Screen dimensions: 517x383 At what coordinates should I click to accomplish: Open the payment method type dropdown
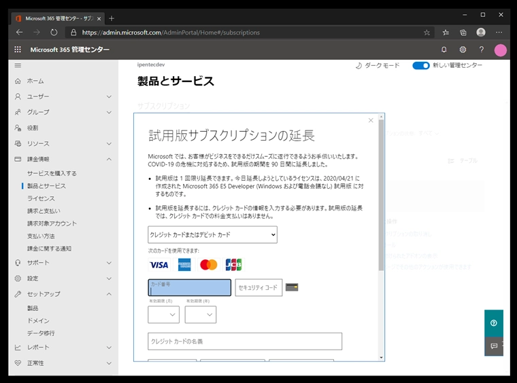click(213, 234)
